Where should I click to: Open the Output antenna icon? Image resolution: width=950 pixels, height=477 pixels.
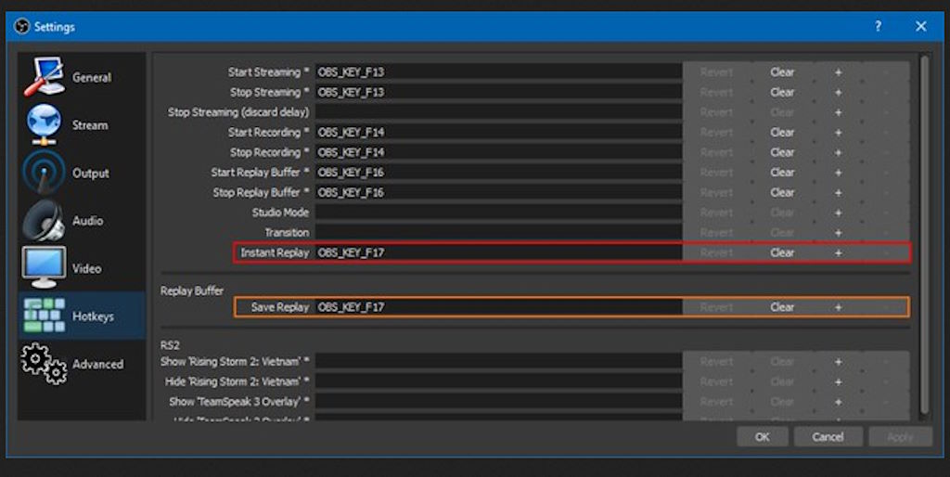44,174
